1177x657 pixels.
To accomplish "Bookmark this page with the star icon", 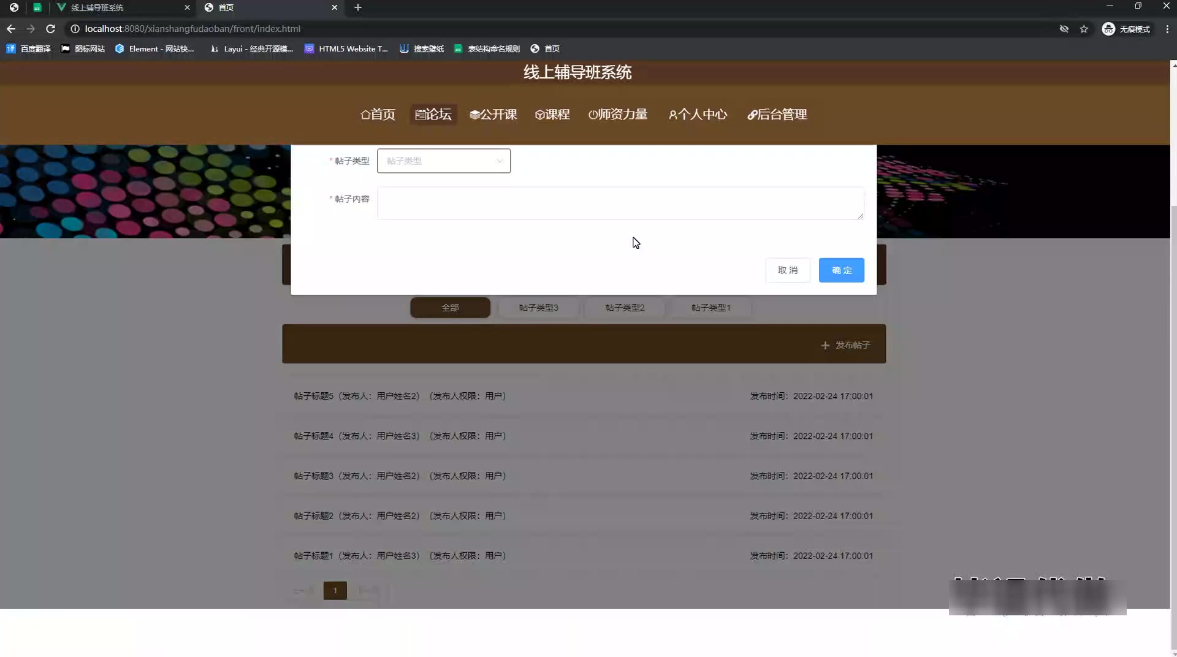I will pos(1084,29).
